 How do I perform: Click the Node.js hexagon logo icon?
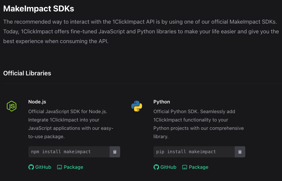pos(11,106)
